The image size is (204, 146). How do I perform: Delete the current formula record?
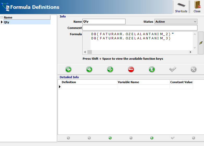pyautogui.click(x=131, y=69)
